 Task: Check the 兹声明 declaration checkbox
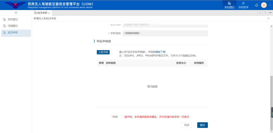tap(122, 117)
